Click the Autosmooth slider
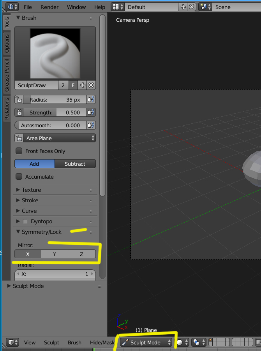Viewport: 261px width, 351px height. coord(51,125)
